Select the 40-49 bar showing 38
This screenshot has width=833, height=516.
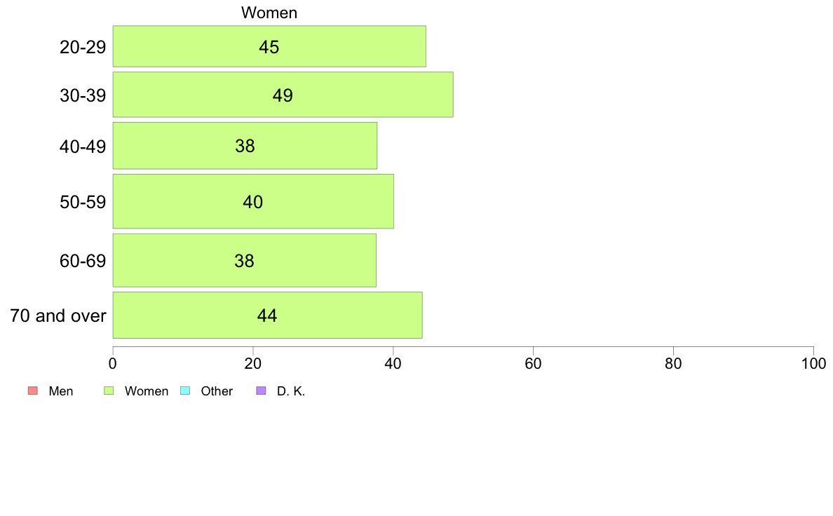[x=245, y=146]
